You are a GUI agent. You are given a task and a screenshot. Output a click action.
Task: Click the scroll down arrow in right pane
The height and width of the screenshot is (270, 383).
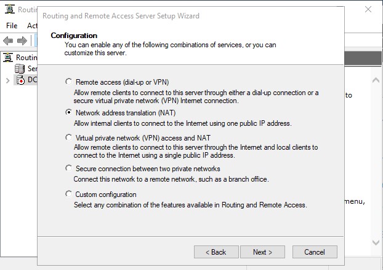pos(376,242)
